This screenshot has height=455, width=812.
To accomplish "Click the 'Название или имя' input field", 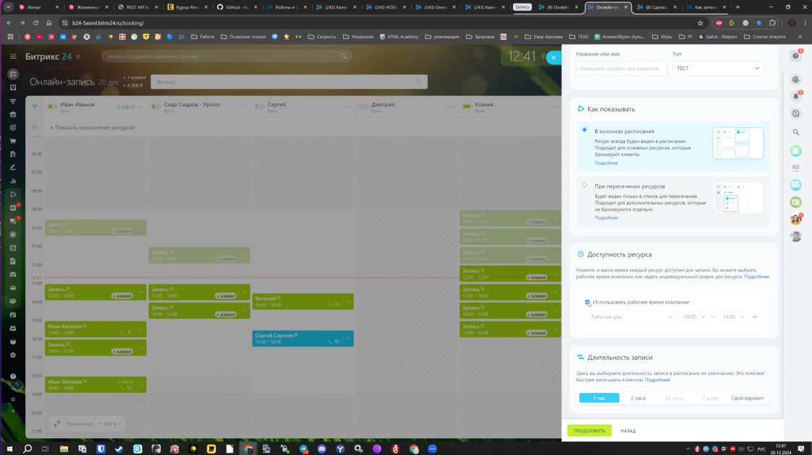I will [x=621, y=69].
